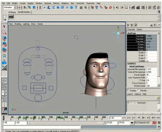The height and width of the screenshot is (132, 162).
Task: Click the mel shelf button
Action: click(11, 17)
